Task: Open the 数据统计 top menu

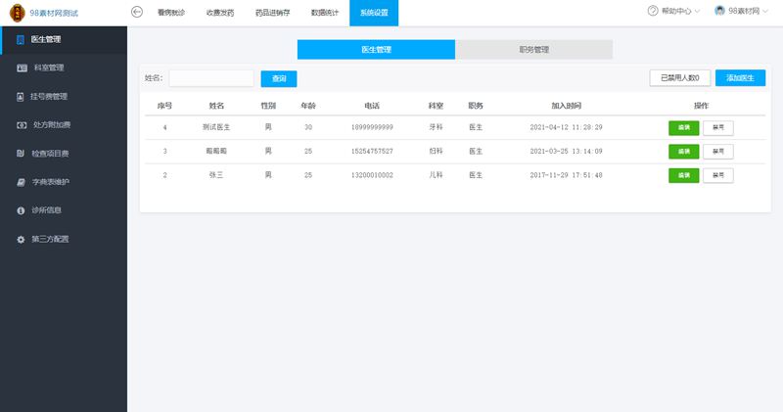Action: [325, 13]
